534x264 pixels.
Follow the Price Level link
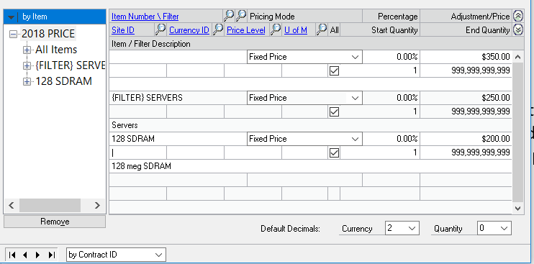coord(246,30)
